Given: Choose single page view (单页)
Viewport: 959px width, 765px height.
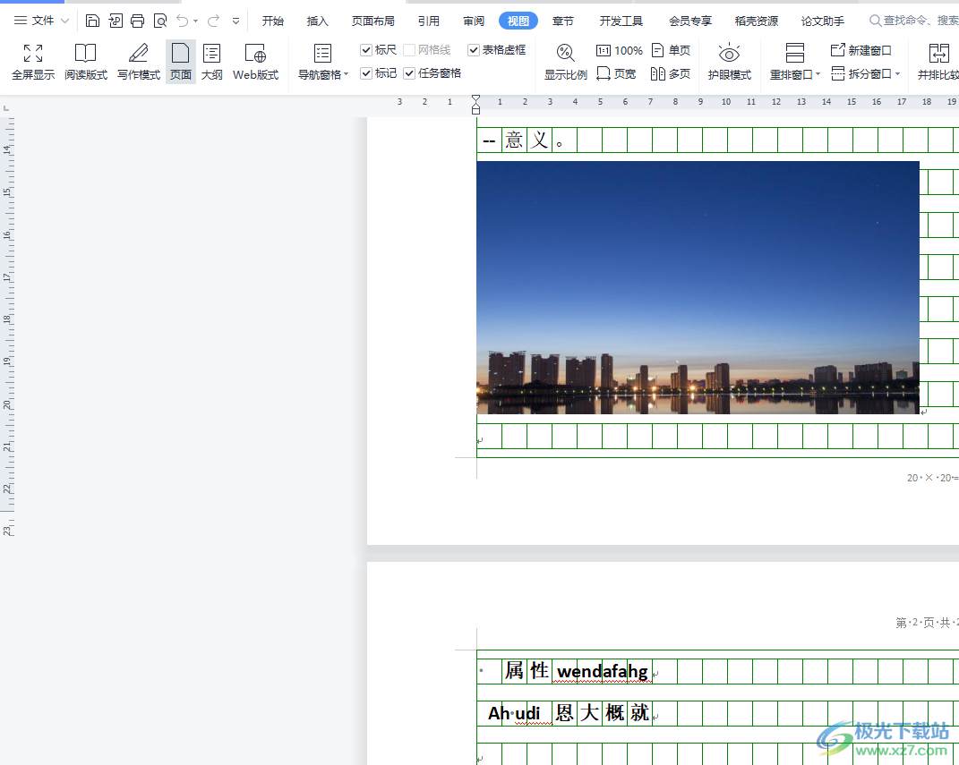Looking at the screenshot, I should (671, 50).
